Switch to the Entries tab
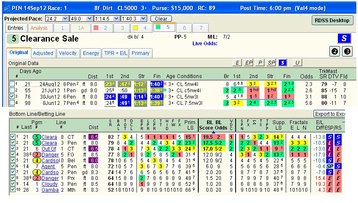 16,28
